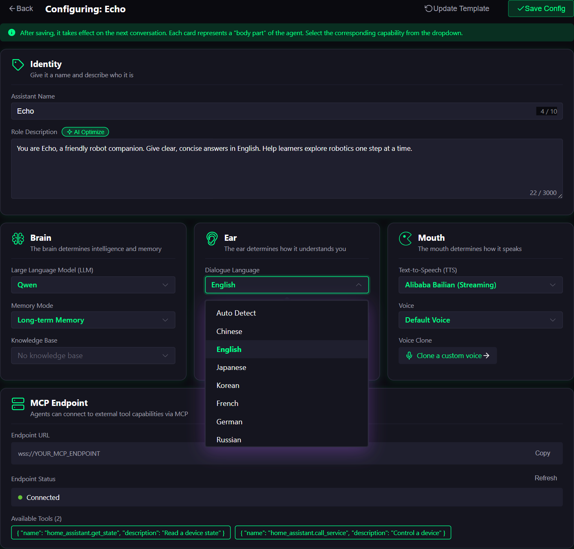Viewport: 574px width, 549px height.
Task: Click the Identity tag icon
Action: tap(18, 65)
